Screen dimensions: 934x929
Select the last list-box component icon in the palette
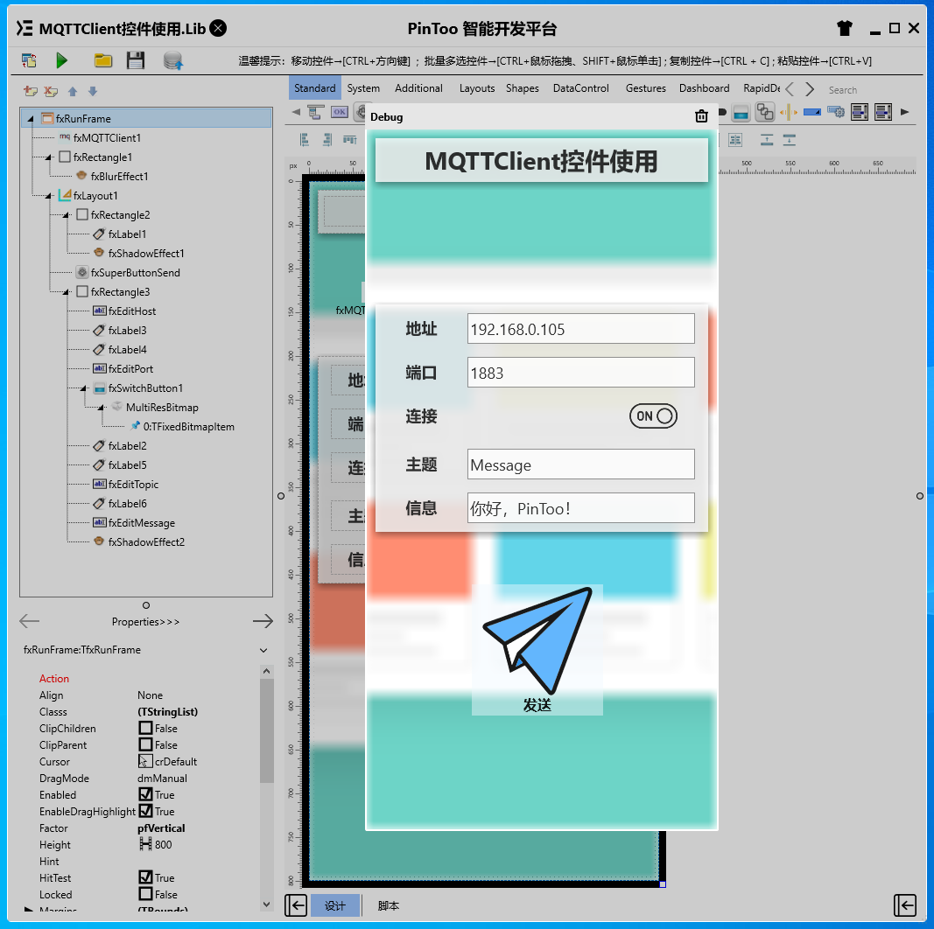pos(882,112)
